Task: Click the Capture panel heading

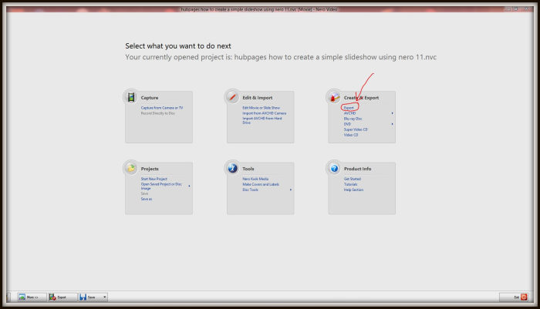Action: point(150,98)
